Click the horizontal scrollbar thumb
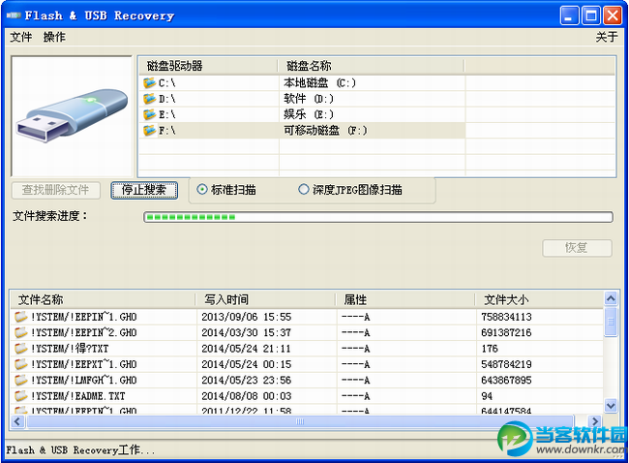This screenshot has width=629, height=463. click(300, 421)
